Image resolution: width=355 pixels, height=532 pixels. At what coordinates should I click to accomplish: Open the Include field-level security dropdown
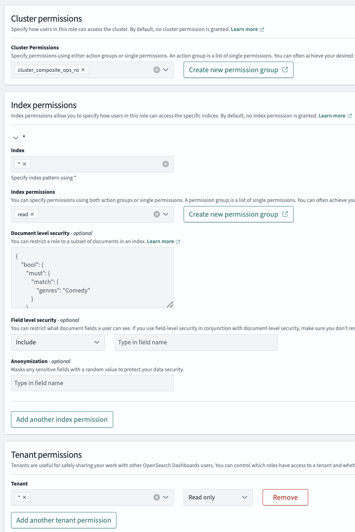(x=58, y=342)
